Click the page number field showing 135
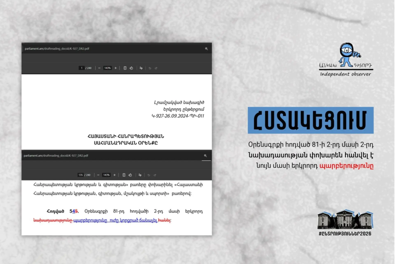The image size is (395, 264). pos(81,175)
